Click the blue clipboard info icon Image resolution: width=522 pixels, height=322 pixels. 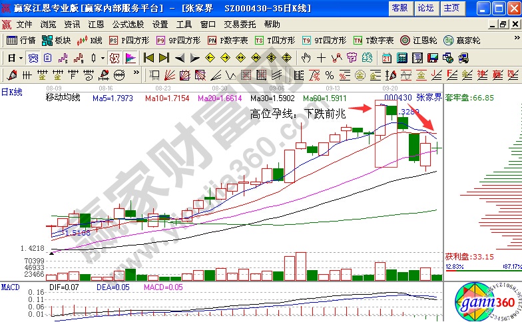[48, 59]
